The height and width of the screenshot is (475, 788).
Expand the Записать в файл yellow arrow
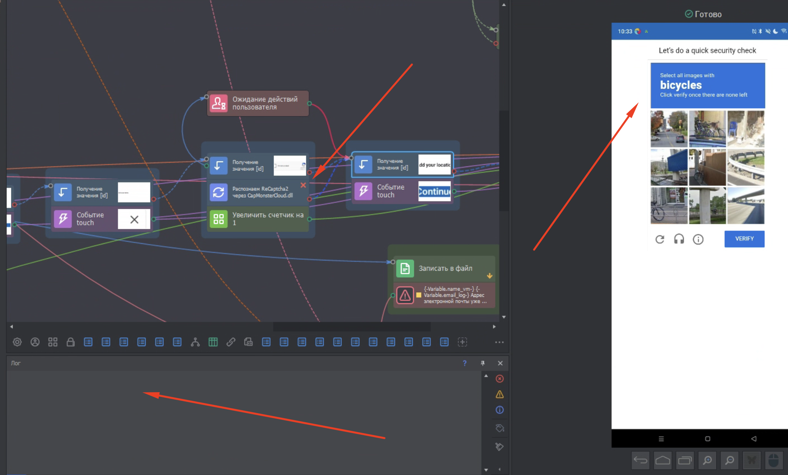pyautogui.click(x=489, y=276)
